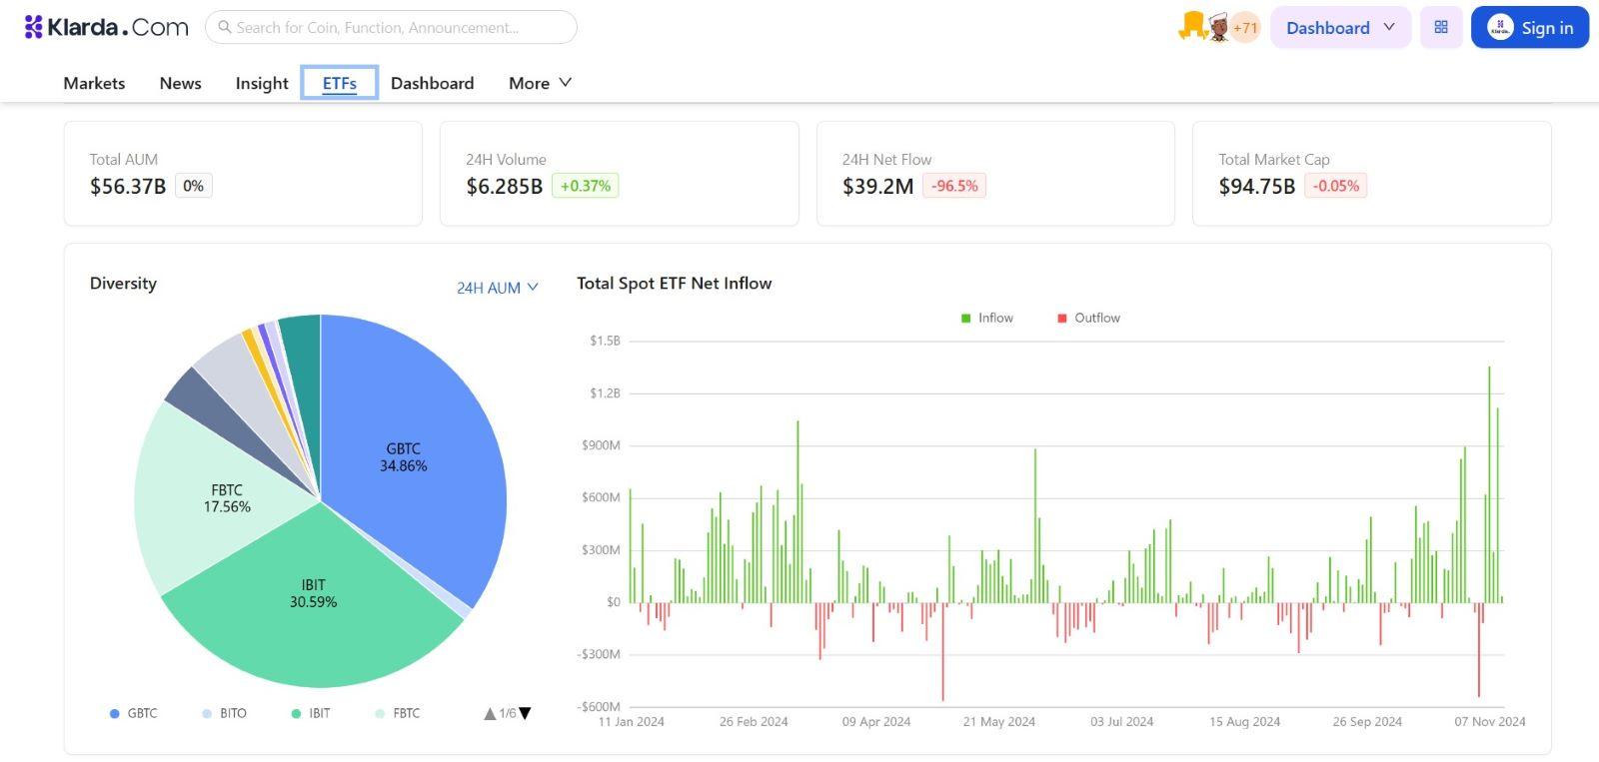Toggle the Inflow series legend
This screenshot has width=1599, height=762.
point(986,318)
